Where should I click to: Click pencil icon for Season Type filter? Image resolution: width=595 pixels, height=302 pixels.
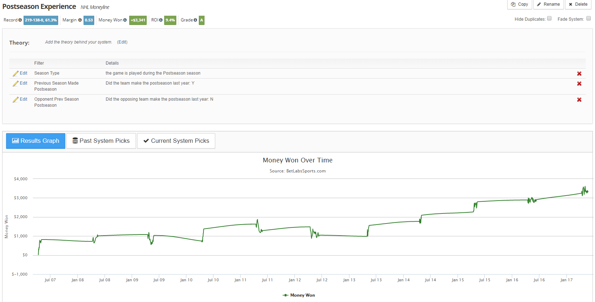(x=15, y=74)
